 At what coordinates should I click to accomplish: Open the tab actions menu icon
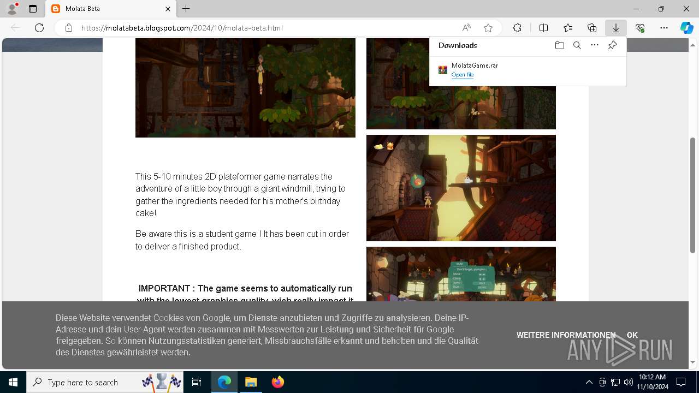[x=33, y=9]
